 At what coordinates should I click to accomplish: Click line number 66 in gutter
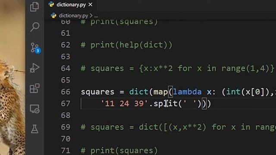[66, 92]
